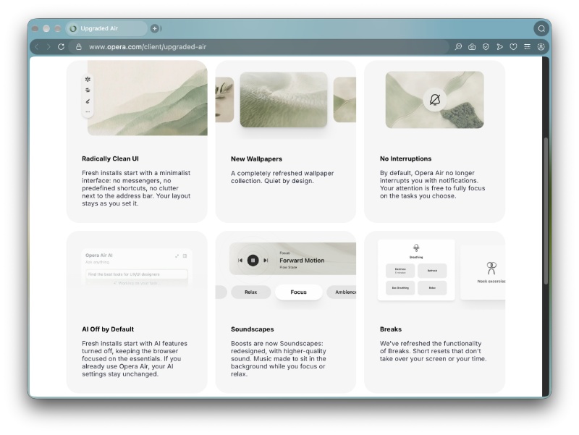Open the privacy shield icon in the address bar
Viewport: 579px width, 435px height.
tap(486, 47)
